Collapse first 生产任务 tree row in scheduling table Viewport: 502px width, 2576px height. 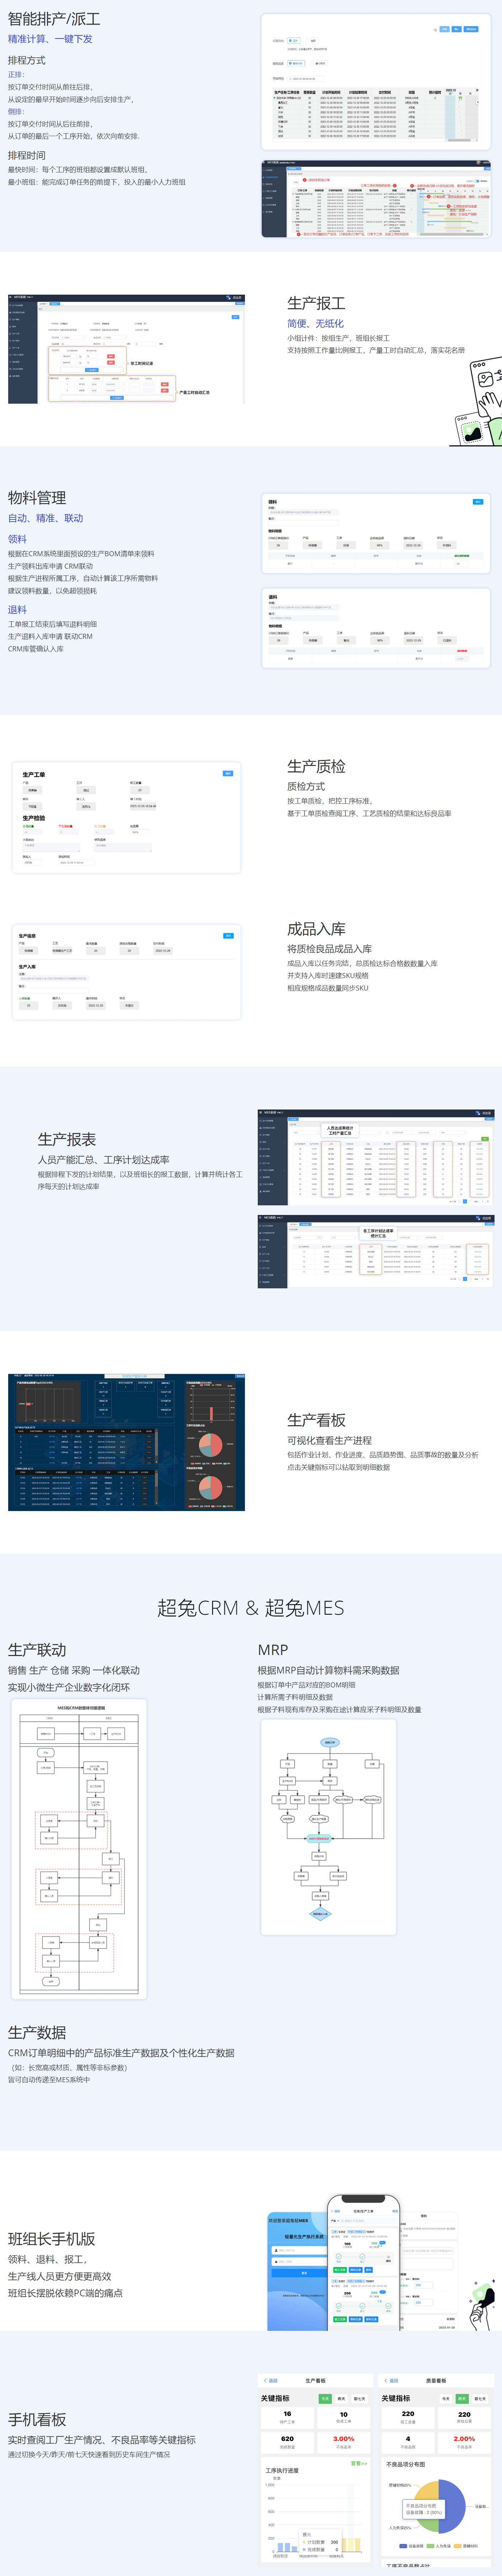(274, 98)
